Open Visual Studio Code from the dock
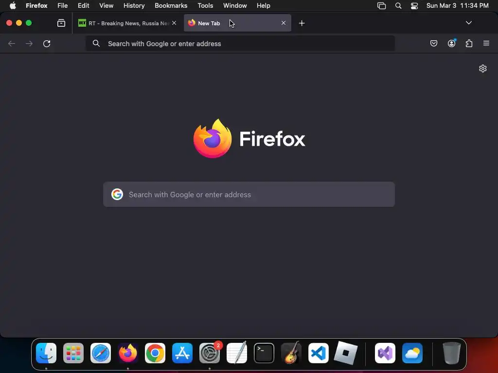 [x=319, y=353]
